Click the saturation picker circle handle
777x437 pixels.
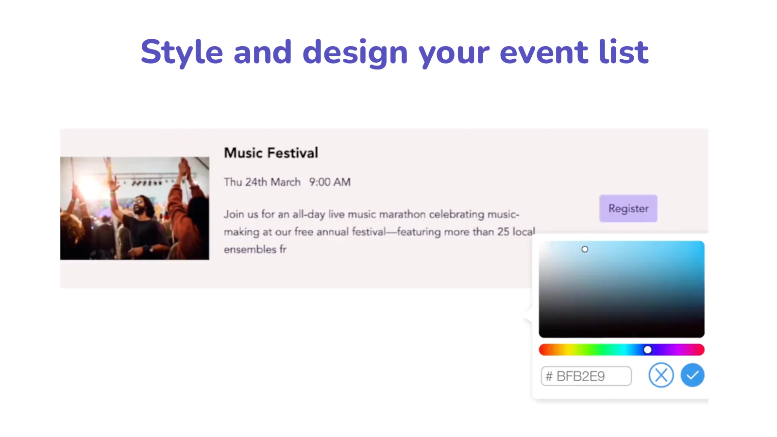point(585,249)
